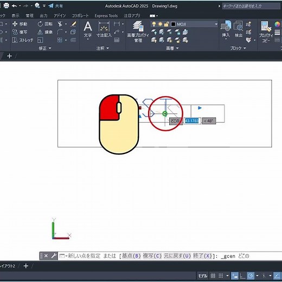Click the Redo arrow icon

pos(26,6)
